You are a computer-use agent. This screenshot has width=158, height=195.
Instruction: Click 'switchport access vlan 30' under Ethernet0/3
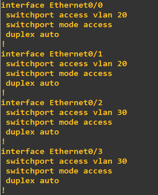point(66,161)
